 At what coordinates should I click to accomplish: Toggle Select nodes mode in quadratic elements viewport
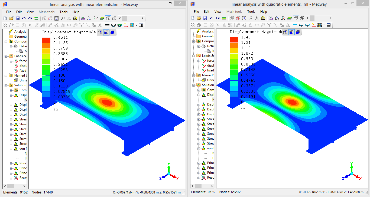point(285,32)
